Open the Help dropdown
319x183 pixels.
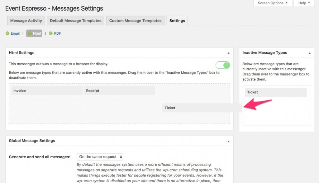click(304, 3)
